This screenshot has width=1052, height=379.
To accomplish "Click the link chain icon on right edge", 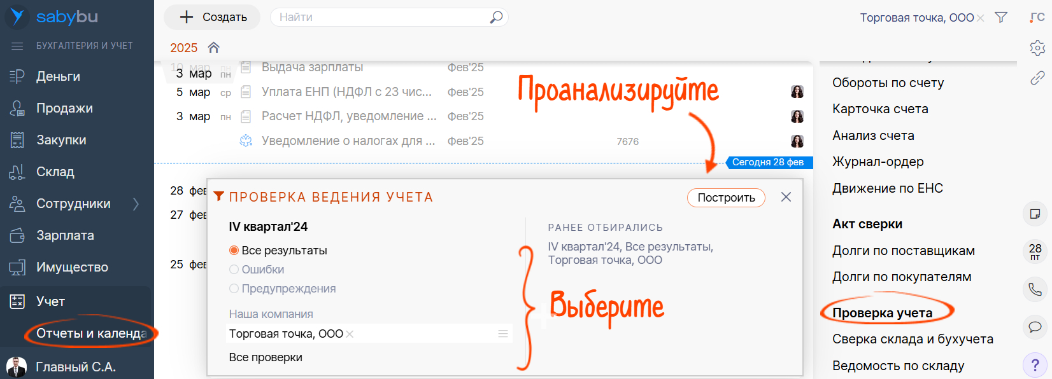I will click(1037, 78).
